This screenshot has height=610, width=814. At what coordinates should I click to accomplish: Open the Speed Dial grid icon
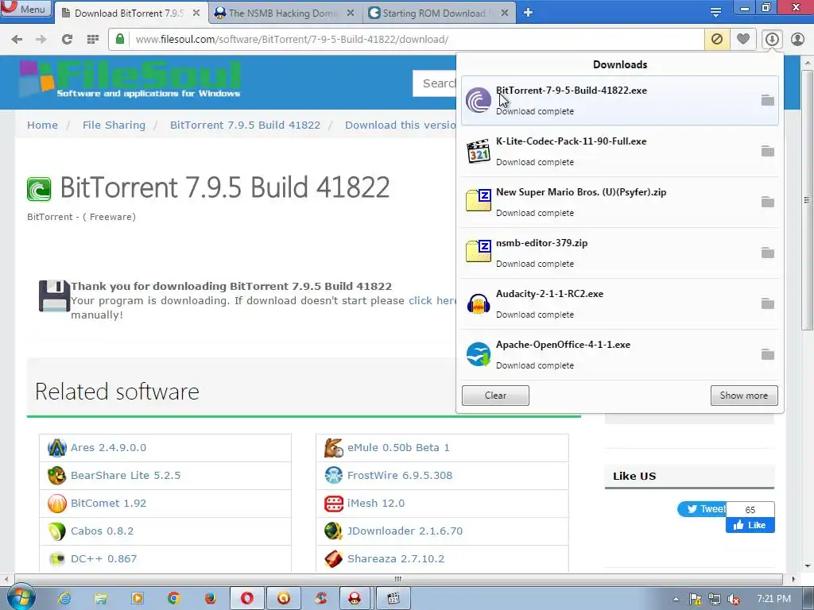pos(93,40)
